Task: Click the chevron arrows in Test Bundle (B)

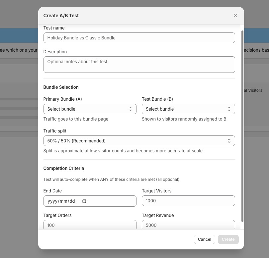Action: coord(229,109)
